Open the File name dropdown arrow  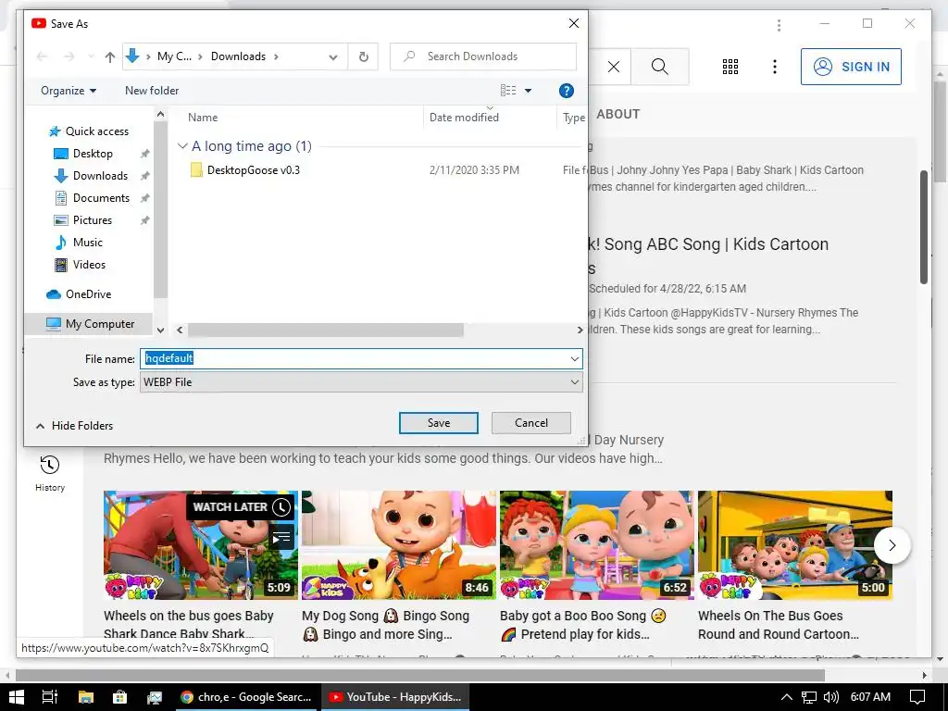(574, 359)
